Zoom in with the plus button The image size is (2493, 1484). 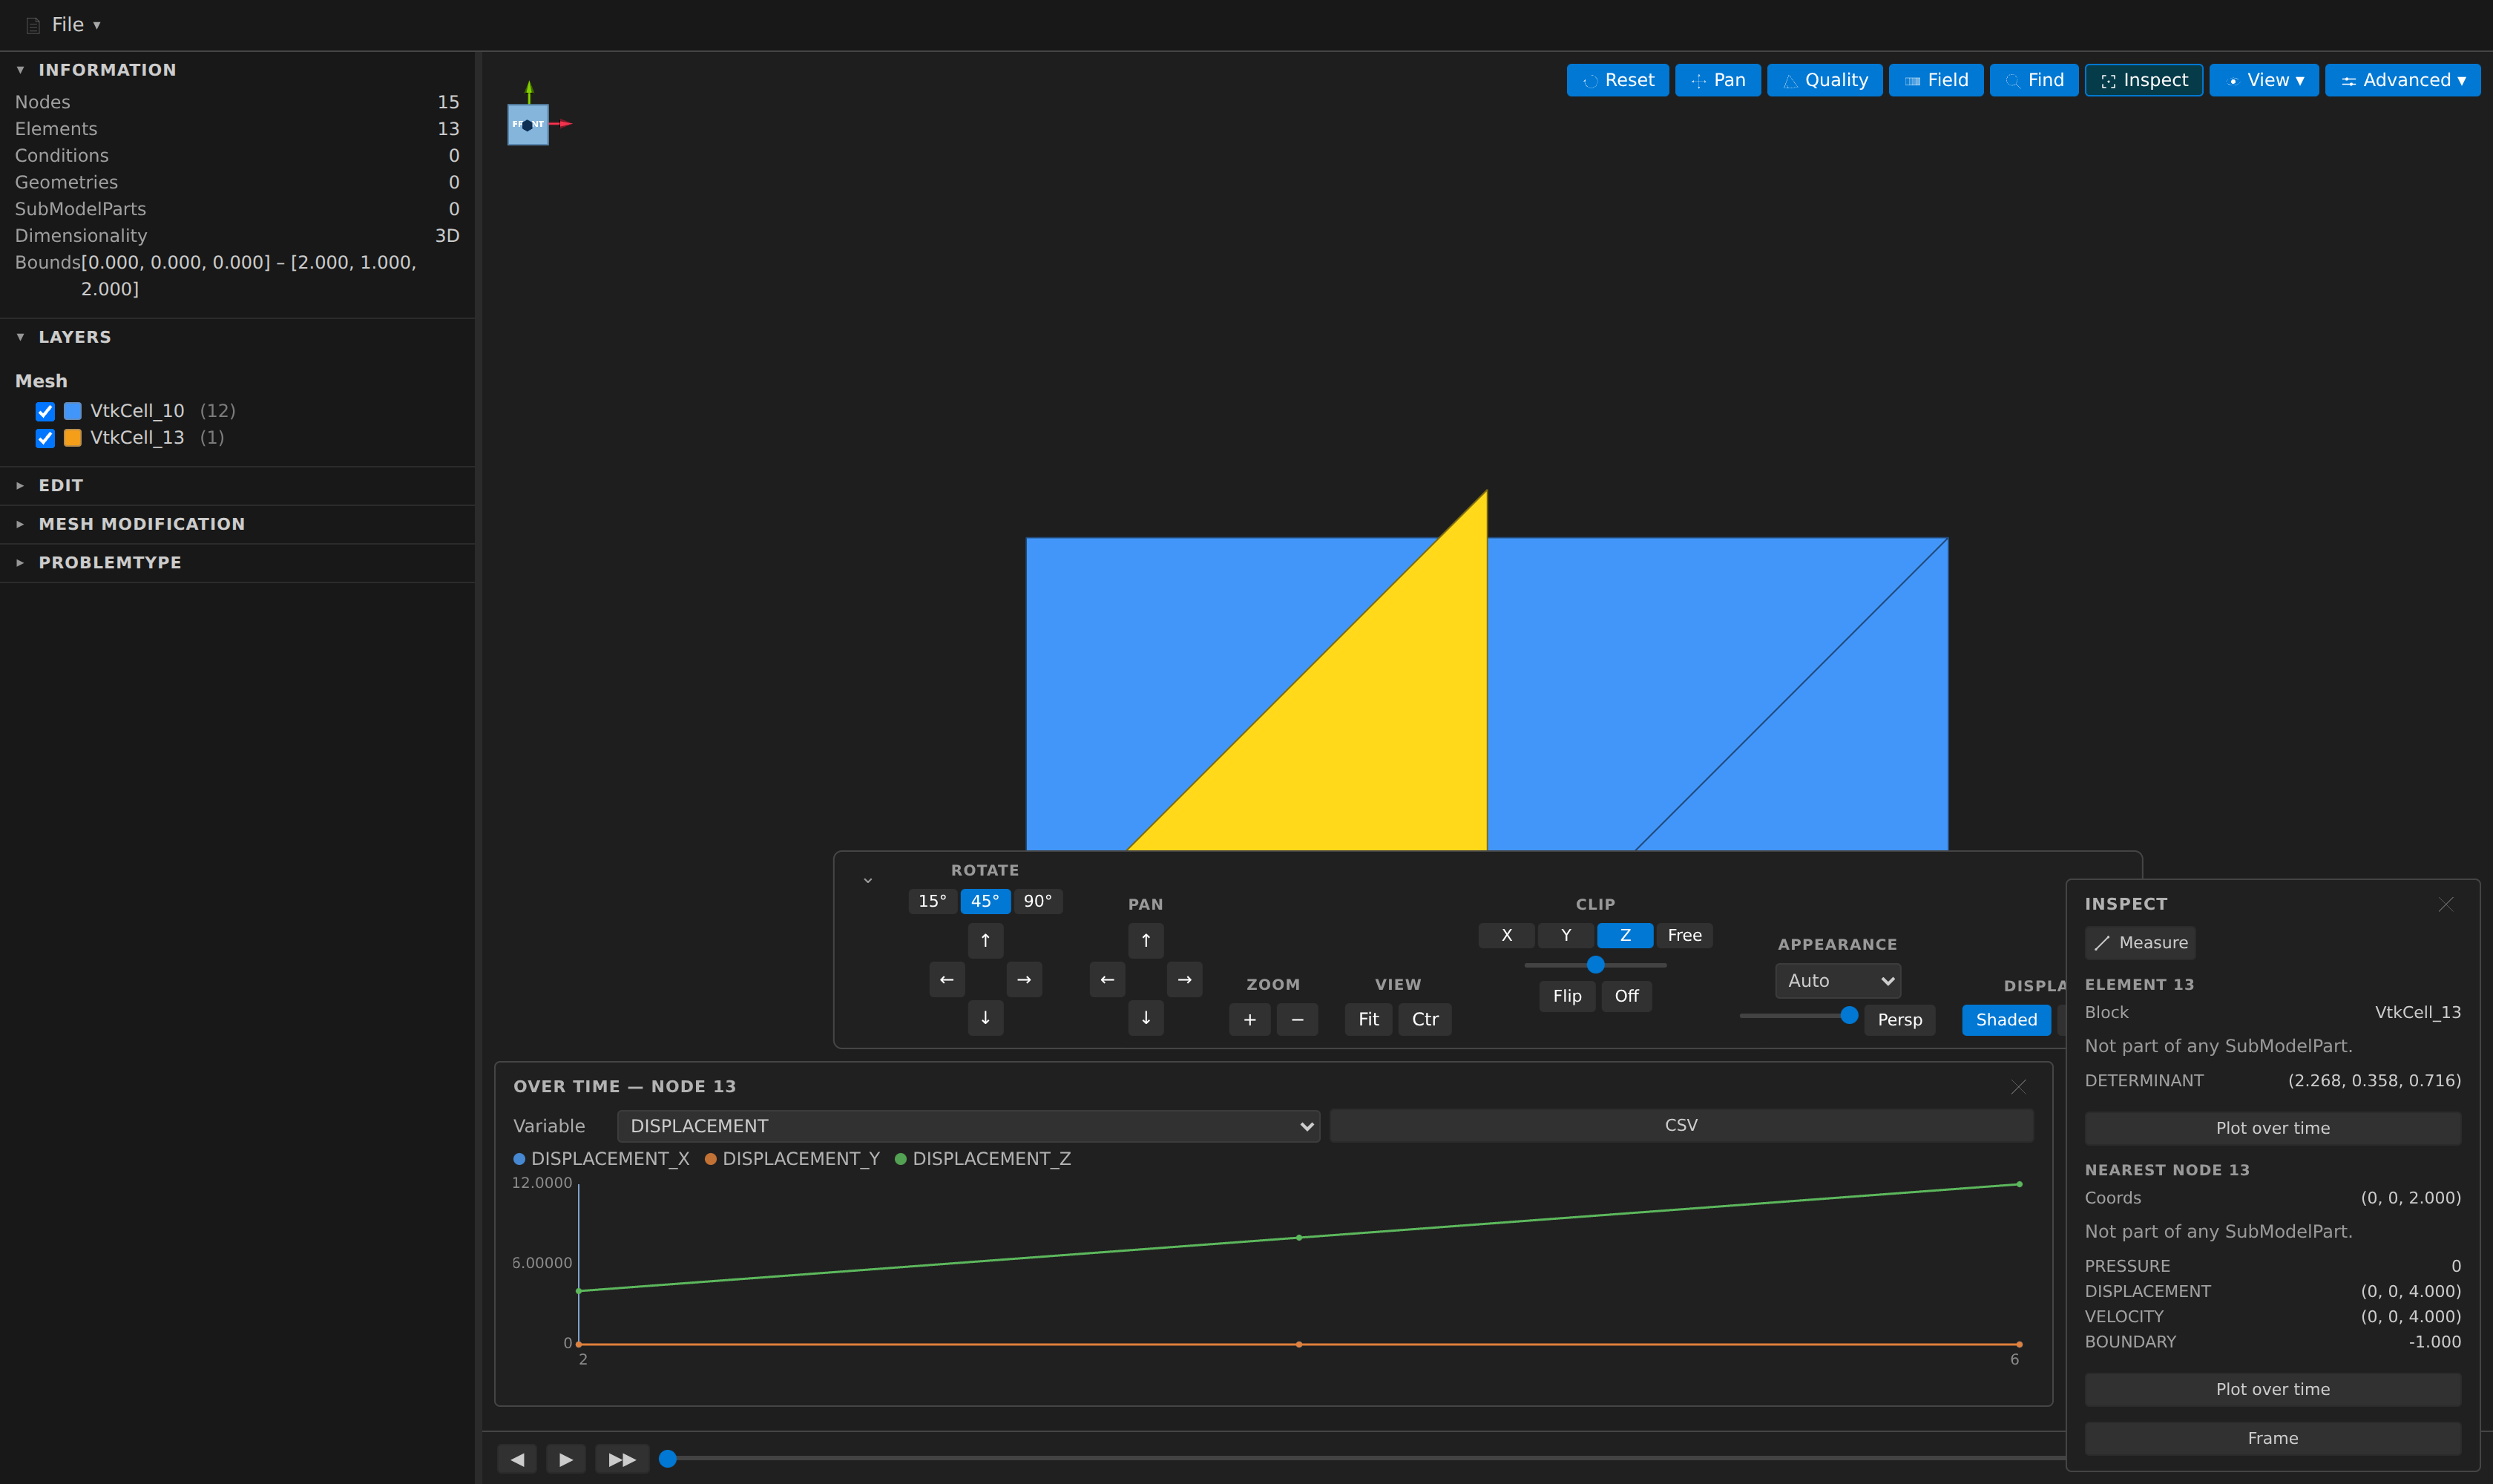coord(1250,1019)
